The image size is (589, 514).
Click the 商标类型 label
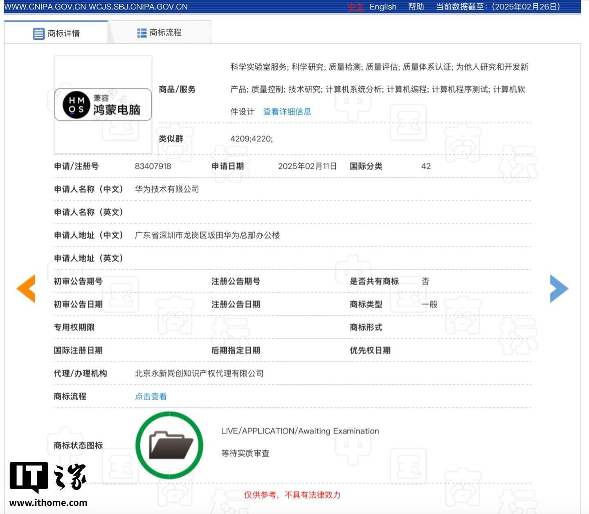click(x=366, y=304)
